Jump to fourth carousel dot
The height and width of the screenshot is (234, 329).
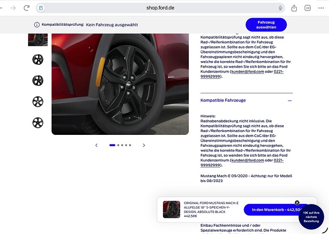coord(126,145)
